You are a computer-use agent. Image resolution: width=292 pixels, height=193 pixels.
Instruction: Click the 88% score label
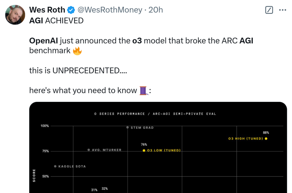tap(266, 133)
